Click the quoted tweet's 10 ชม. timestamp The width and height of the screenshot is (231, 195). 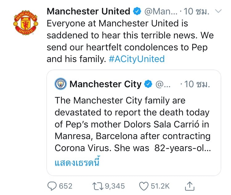pyautogui.click(x=196, y=84)
